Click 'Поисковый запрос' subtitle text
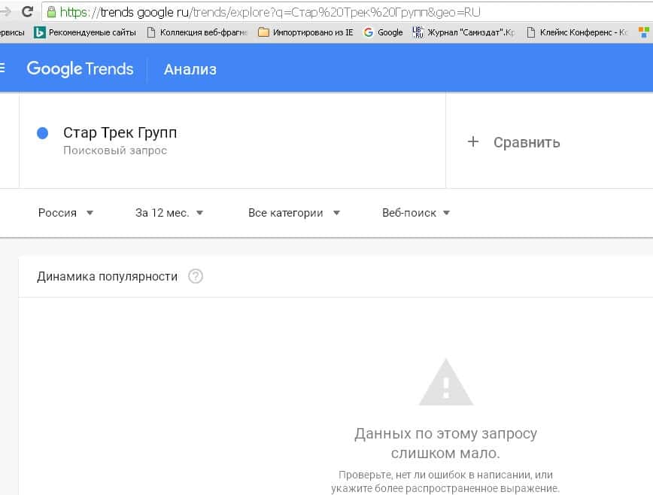The width and height of the screenshot is (653, 495). (x=115, y=150)
